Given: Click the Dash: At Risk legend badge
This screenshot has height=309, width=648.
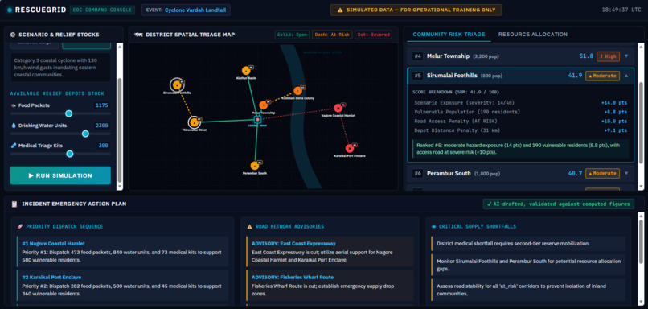Looking at the screenshot, I should point(331,35).
